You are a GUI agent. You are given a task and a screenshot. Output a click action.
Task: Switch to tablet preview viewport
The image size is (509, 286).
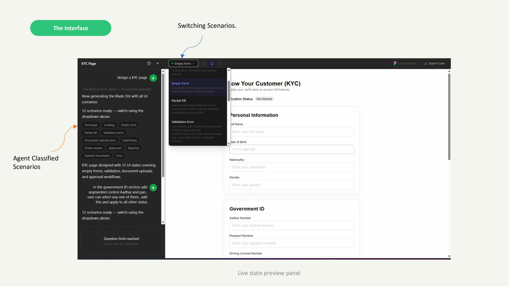[x=212, y=64]
